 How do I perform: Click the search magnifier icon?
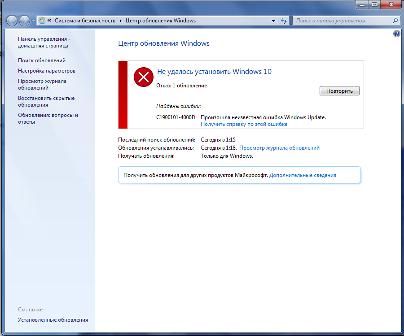(x=395, y=21)
